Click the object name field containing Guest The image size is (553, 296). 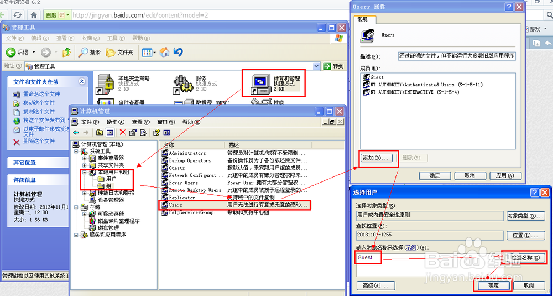click(430, 264)
